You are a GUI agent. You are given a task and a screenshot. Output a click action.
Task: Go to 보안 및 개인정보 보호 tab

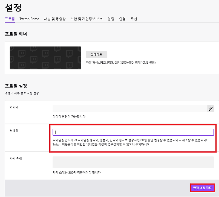[87, 19]
